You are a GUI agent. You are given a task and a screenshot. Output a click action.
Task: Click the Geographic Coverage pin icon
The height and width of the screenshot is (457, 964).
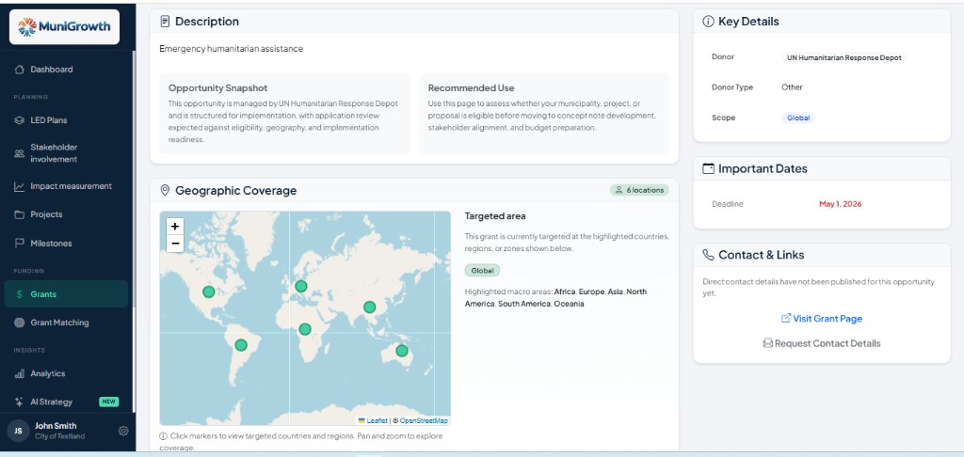pos(165,190)
